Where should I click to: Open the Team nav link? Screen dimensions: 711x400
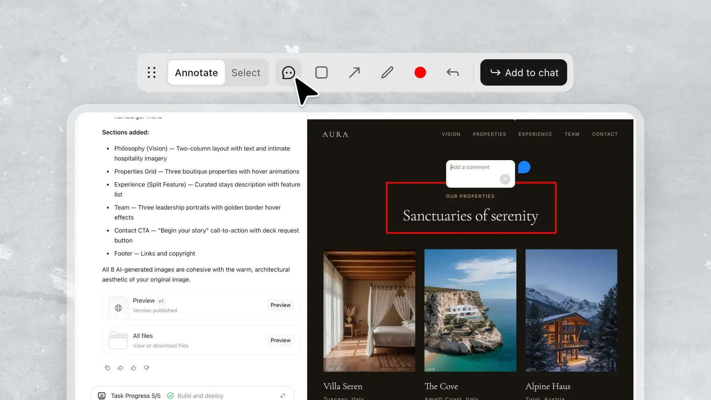point(572,134)
